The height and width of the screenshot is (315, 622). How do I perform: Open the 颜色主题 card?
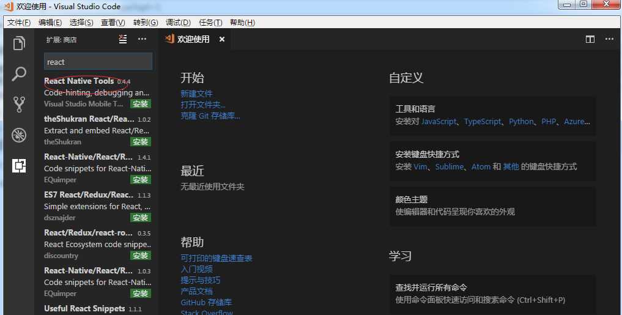click(492, 206)
